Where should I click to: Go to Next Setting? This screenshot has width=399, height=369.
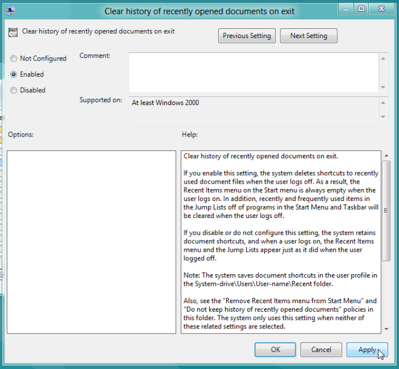tap(309, 36)
